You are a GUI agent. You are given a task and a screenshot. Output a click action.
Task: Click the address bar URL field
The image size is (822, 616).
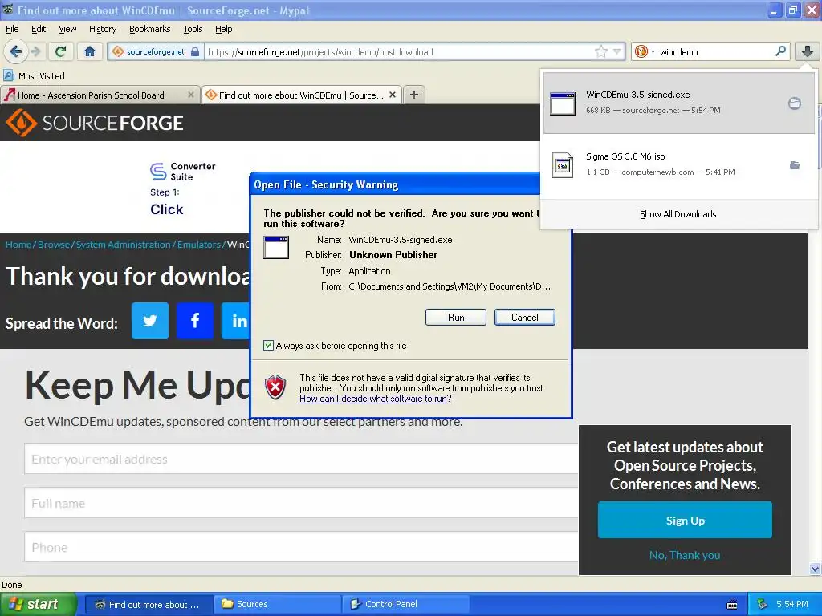(x=398, y=52)
